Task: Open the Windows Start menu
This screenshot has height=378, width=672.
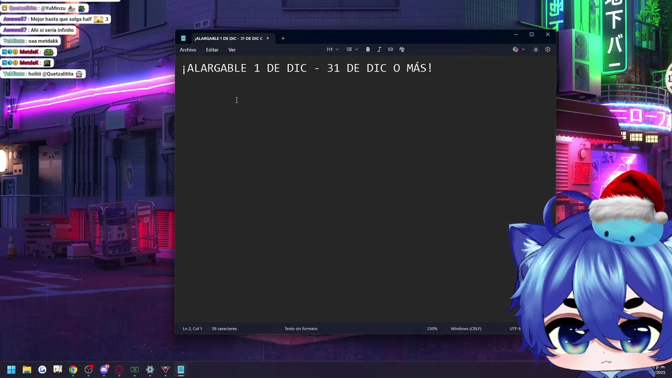Action: [x=11, y=370]
